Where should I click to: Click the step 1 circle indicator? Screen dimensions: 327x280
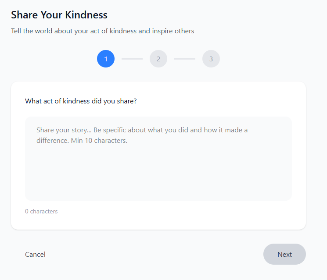(x=106, y=59)
